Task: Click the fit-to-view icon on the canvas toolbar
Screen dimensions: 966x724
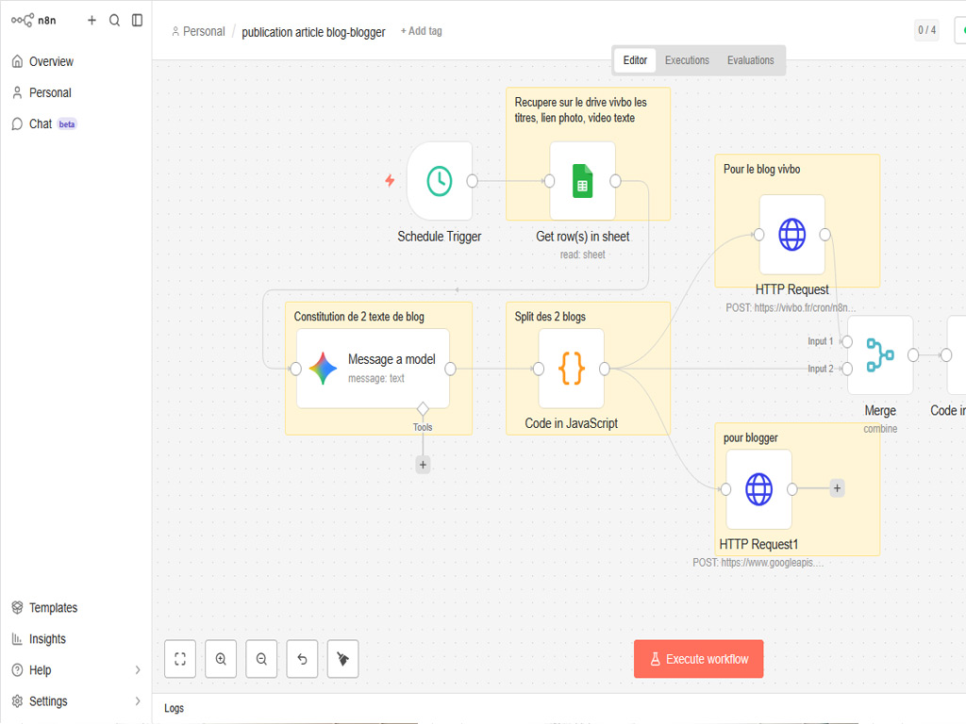Action: (180, 658)
